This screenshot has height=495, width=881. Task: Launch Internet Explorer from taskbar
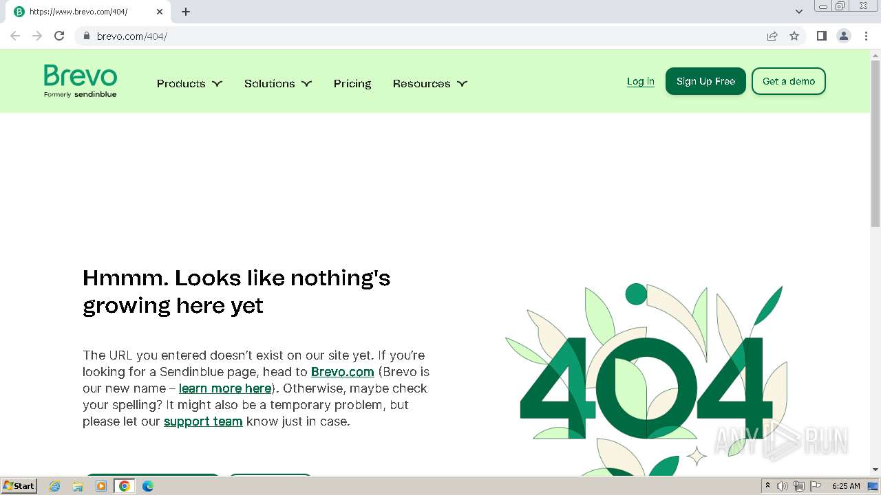click(55, 486)
